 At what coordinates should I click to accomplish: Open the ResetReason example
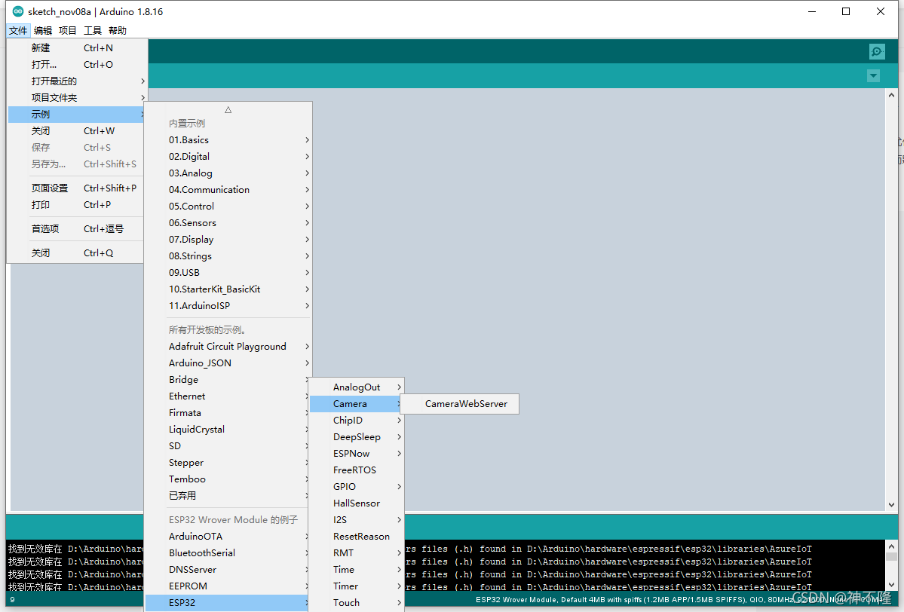click(357, 537)
